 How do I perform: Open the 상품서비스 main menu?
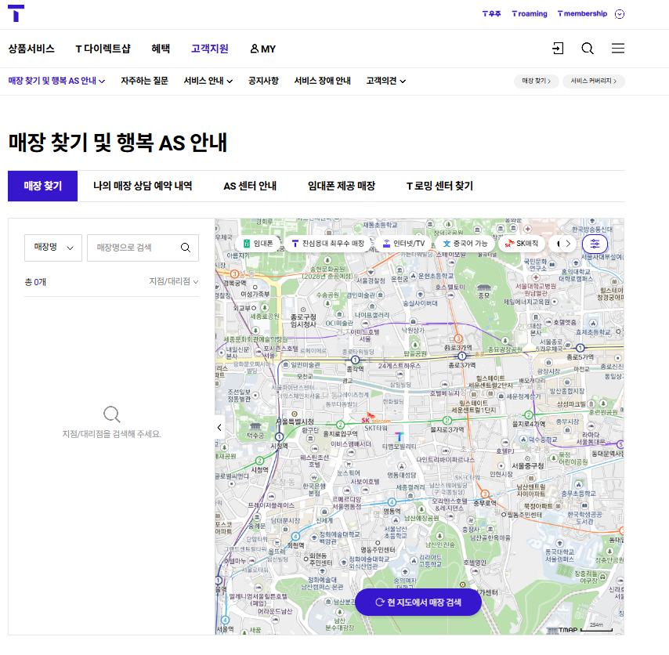(31, 49)
